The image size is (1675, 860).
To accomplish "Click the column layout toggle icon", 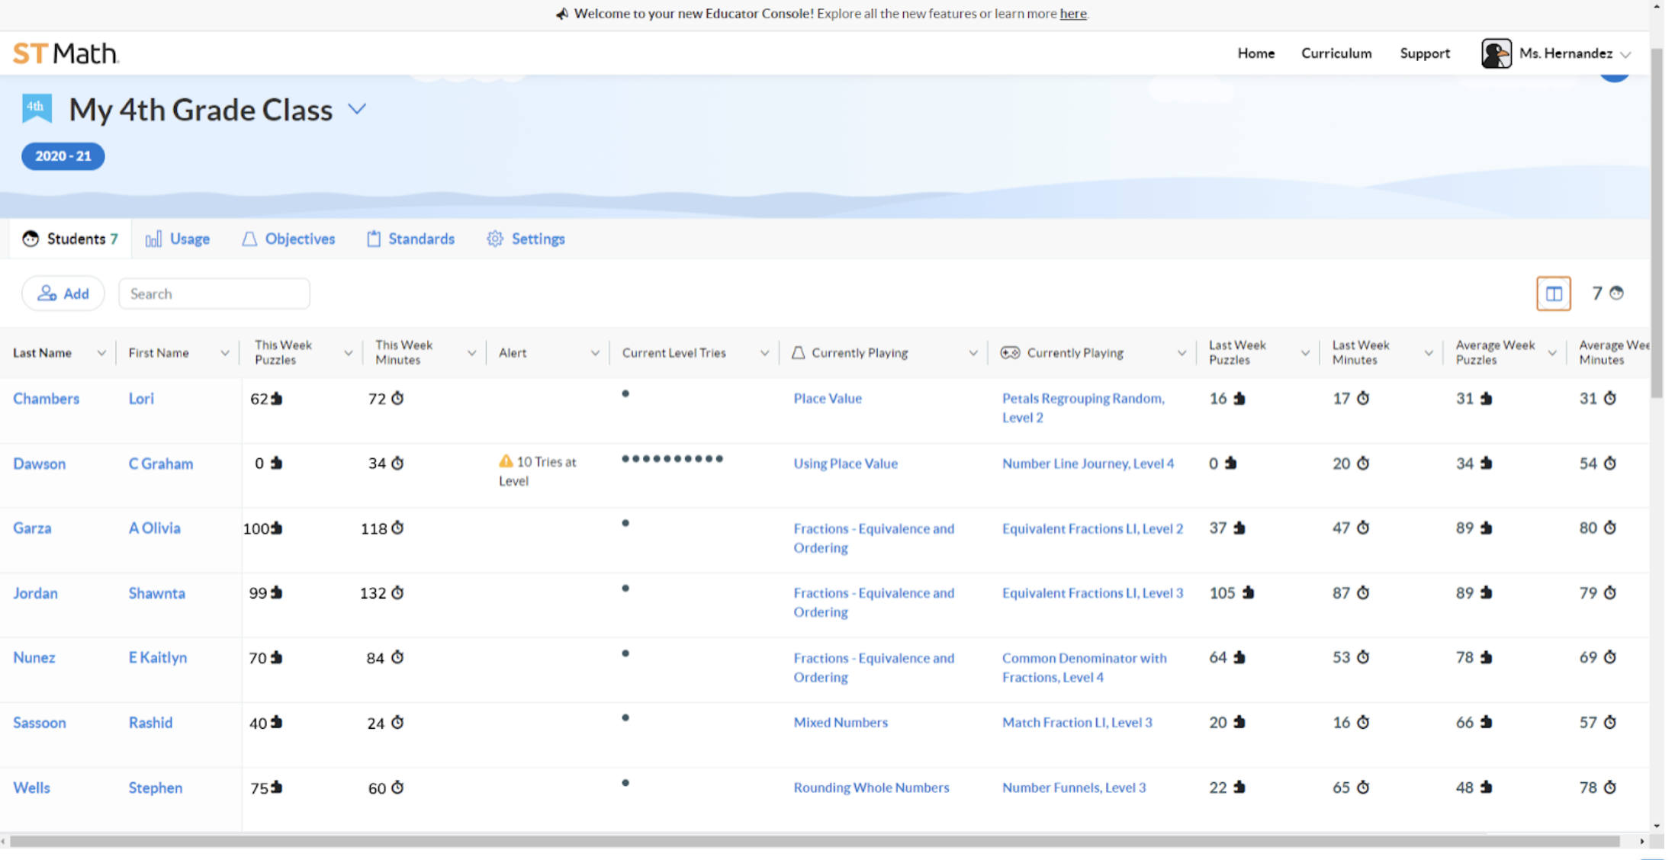I will point(1553,294).
